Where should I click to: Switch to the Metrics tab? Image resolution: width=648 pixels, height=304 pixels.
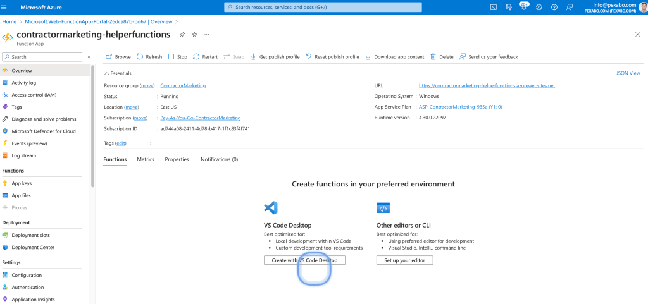pos(146,159)
